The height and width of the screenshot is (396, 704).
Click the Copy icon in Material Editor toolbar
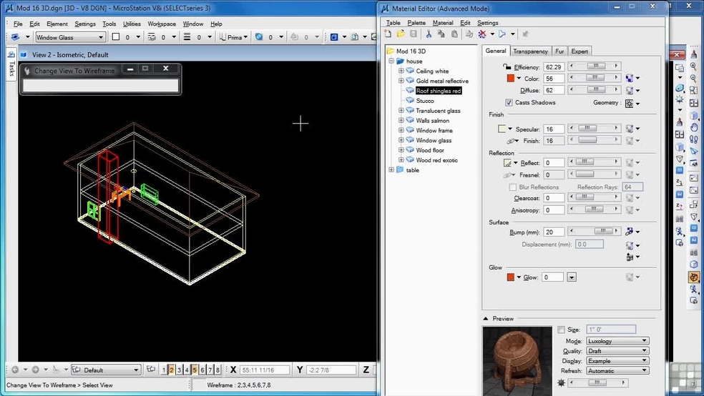pos(441,34)
